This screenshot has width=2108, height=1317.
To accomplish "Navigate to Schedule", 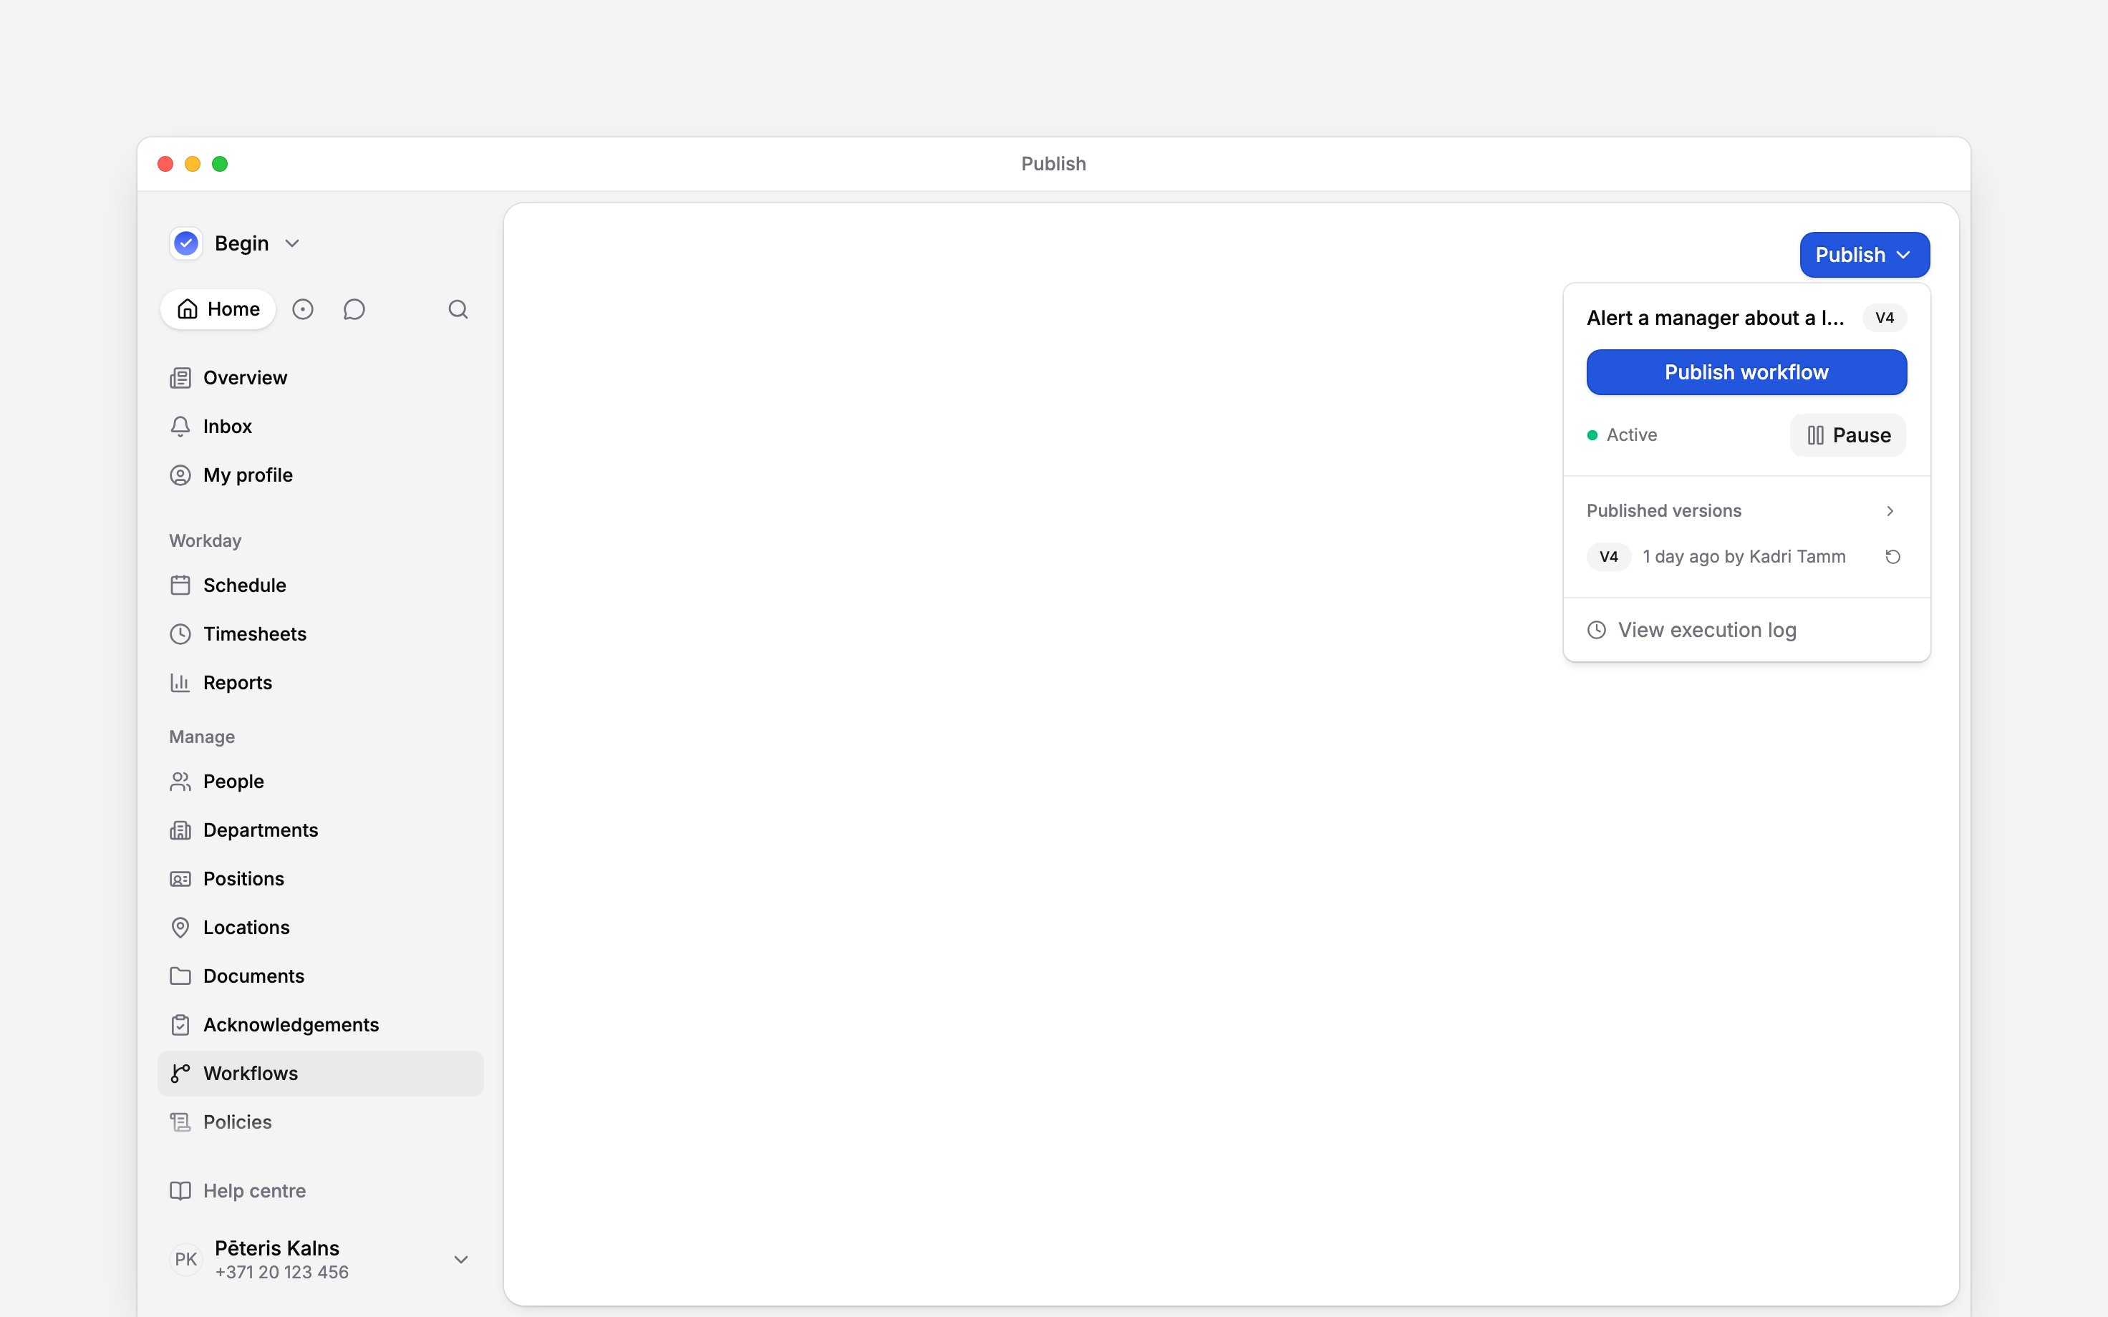I will [321, 585].
